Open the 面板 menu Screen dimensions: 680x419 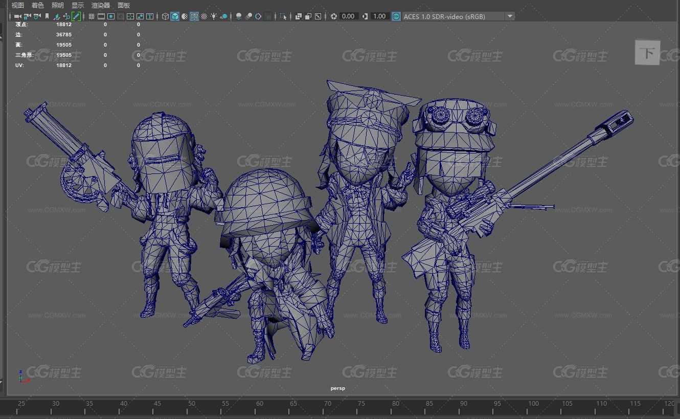[x=124, y=5]
